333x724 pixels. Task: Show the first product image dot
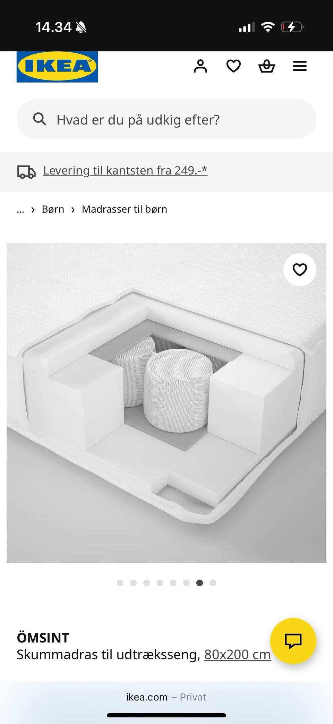tap(120, 582)
